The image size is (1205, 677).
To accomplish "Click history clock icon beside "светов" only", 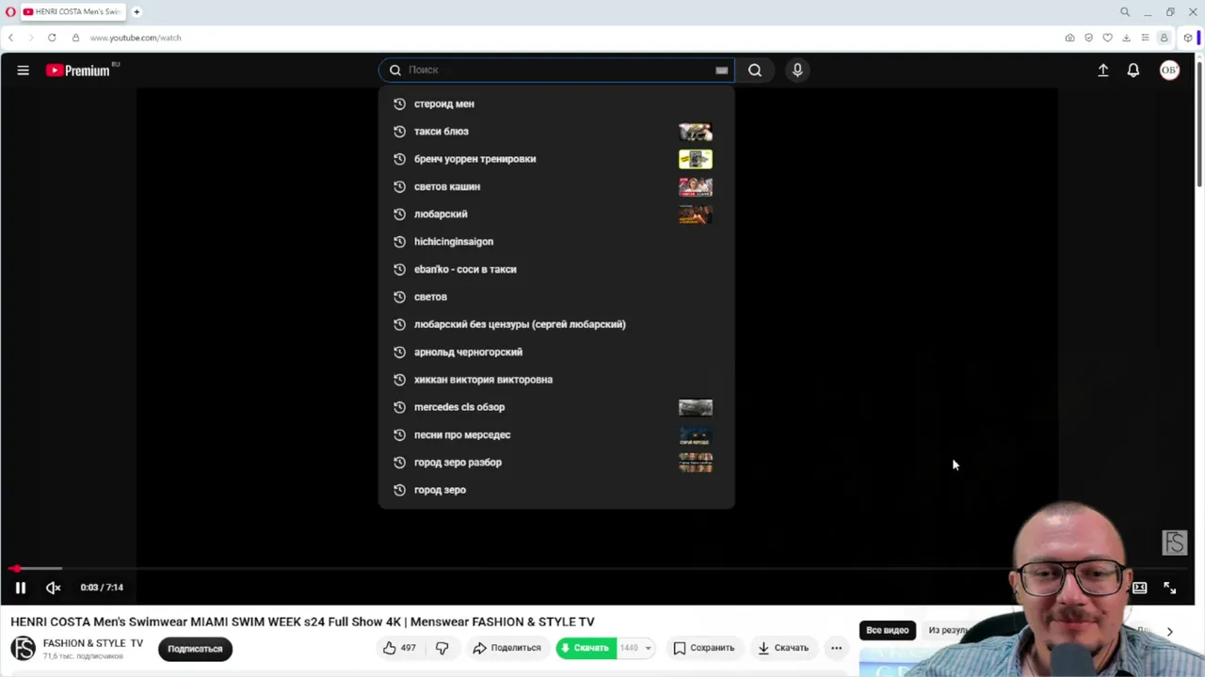I will point(399,297).
